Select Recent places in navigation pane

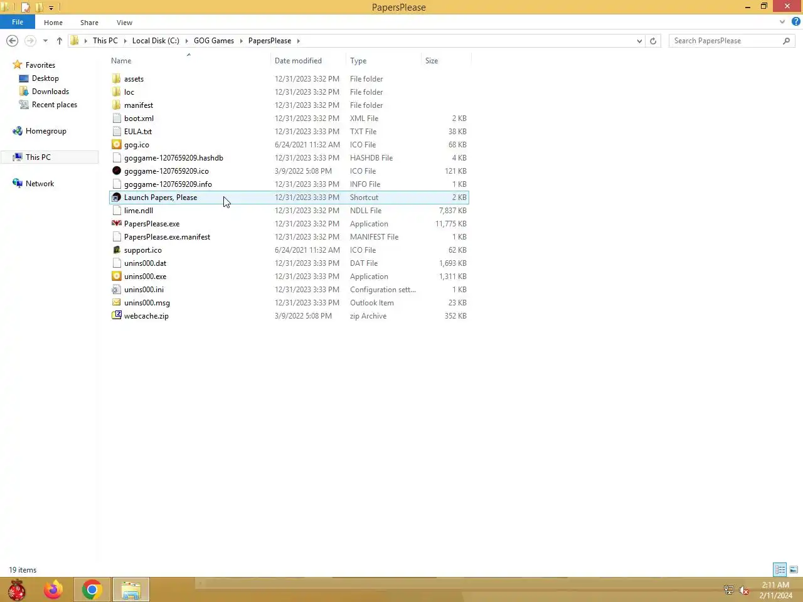coord(54,105)
